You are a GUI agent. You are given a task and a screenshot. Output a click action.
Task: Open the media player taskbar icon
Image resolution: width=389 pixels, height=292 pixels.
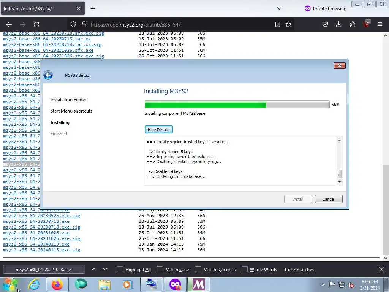pyautogui.click(x=128, y=284)
